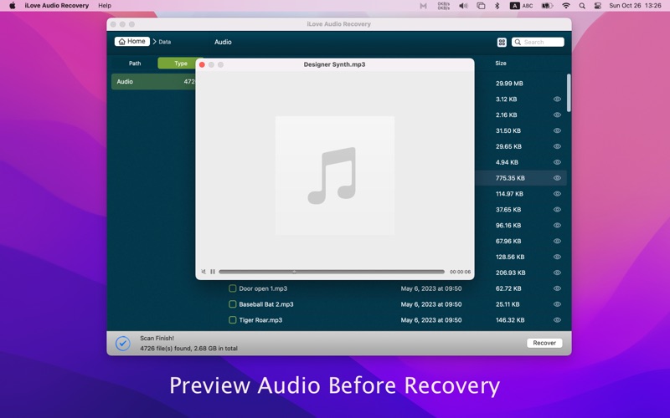Image resolution: width=670 pixels, height=418 pixels.
Task: Click the scan result summary text
Action: 188,349
